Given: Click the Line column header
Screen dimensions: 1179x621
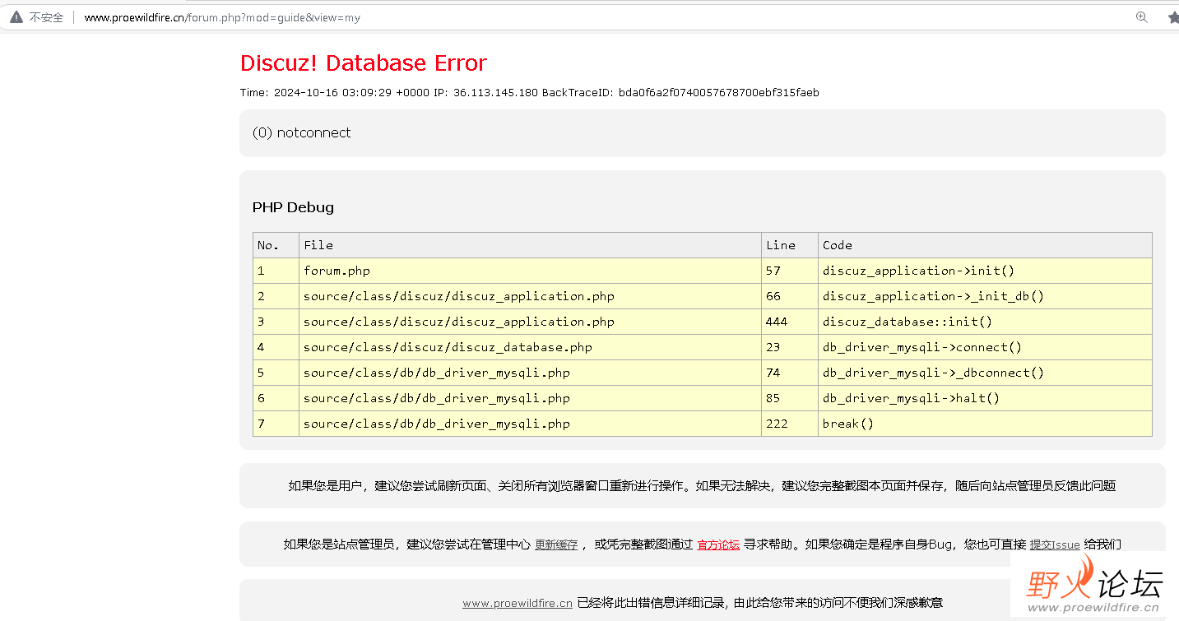Looking at the screenshot, I should point(790,245).
